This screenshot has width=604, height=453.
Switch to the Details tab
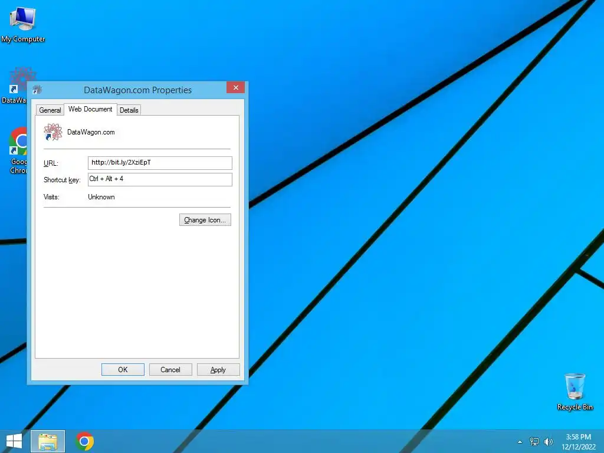coord(129,110)
